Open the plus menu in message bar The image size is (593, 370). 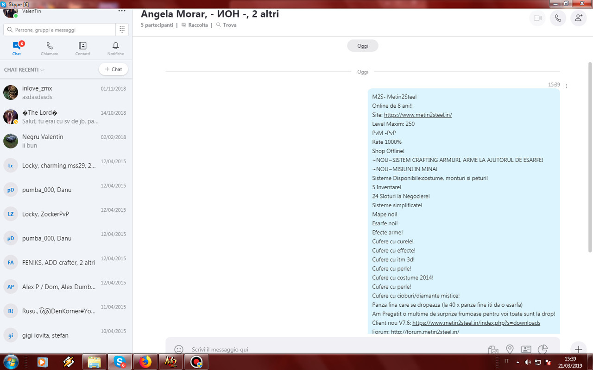pos(578,349)
